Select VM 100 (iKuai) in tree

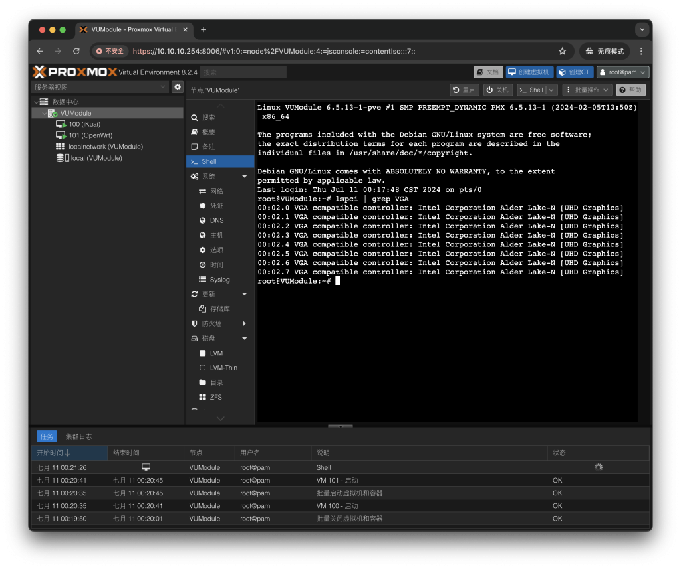84,124
